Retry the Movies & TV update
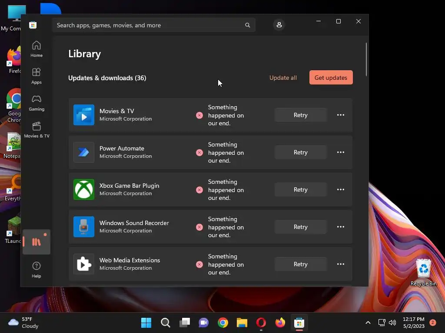The width and height of the screenshot is (445, 333). (301, 115)
